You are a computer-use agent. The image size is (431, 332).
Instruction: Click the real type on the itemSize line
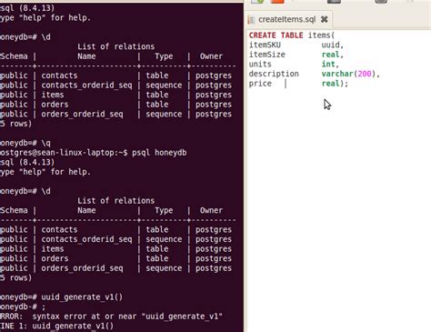[330, 55]
